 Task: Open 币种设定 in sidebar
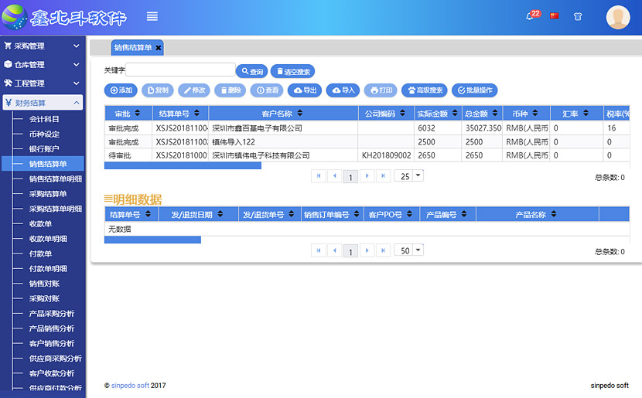coord(44,134)
